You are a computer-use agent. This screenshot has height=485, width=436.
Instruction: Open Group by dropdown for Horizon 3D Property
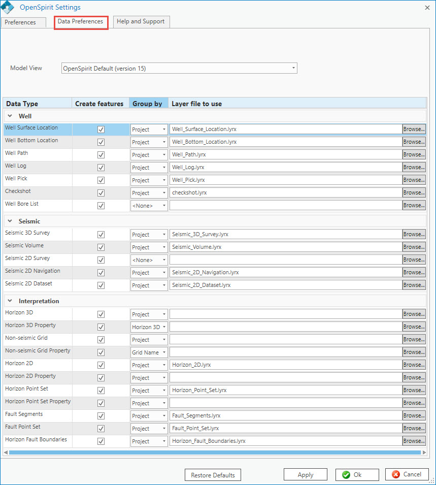[x=149, y=327]
